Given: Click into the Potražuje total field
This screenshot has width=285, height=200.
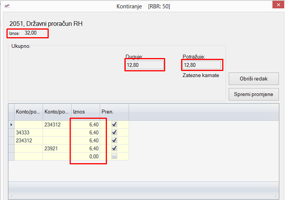Looking at the screenshot, I should pos(202,65).
